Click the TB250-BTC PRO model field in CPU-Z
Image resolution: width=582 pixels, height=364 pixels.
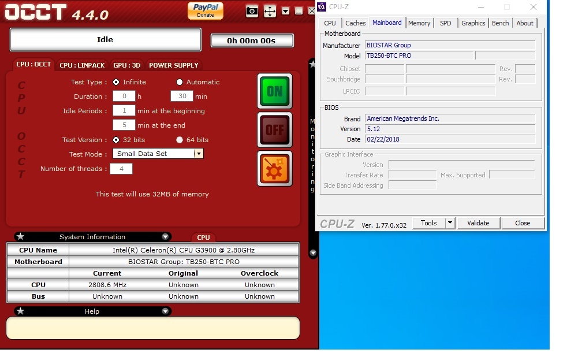click(419, 55)
